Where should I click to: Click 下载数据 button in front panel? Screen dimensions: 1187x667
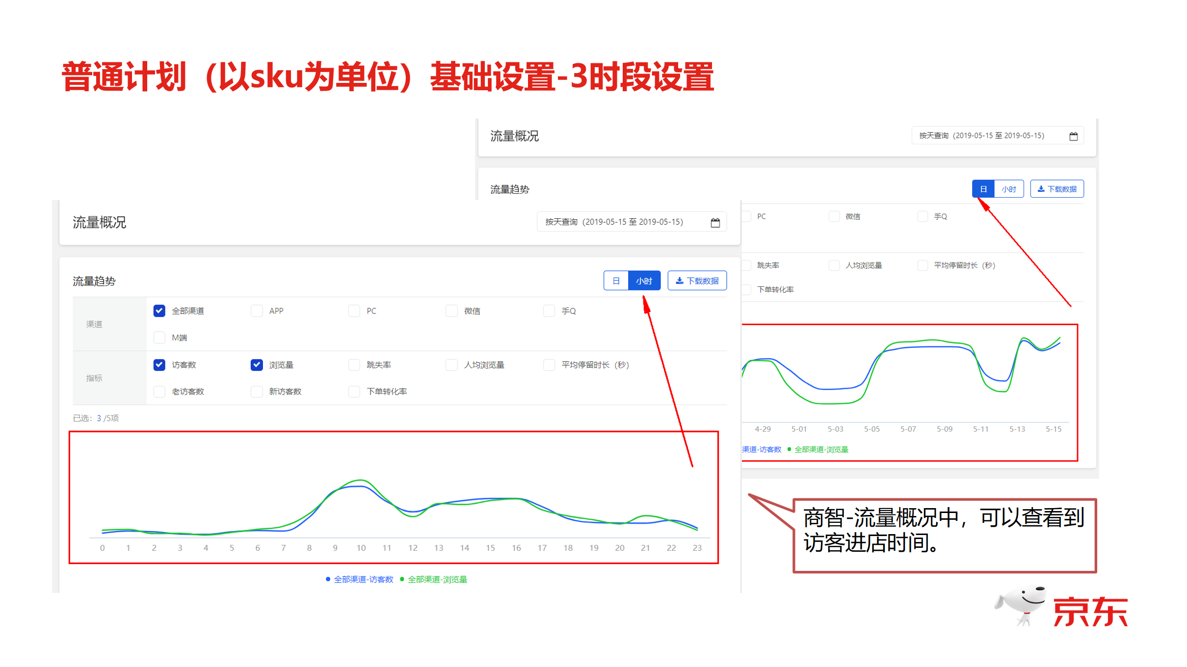tap(697, 281)
